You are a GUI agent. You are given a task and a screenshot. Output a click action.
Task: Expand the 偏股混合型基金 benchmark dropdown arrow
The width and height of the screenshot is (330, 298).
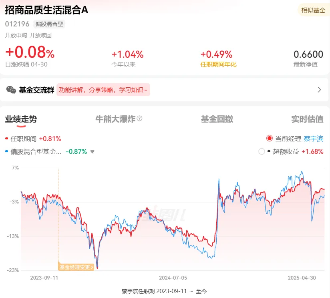pyautogui.click(x=92, y=152)
